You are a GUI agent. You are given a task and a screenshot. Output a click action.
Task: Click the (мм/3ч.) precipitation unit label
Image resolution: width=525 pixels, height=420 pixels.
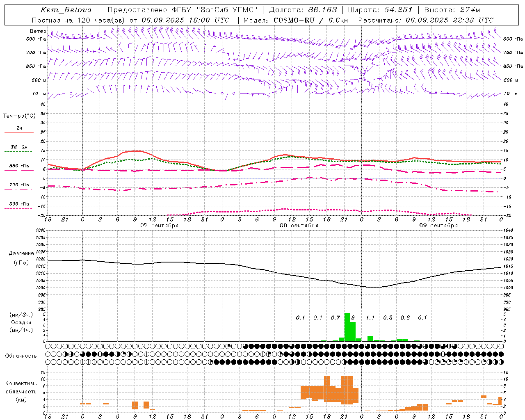point(21,315)
